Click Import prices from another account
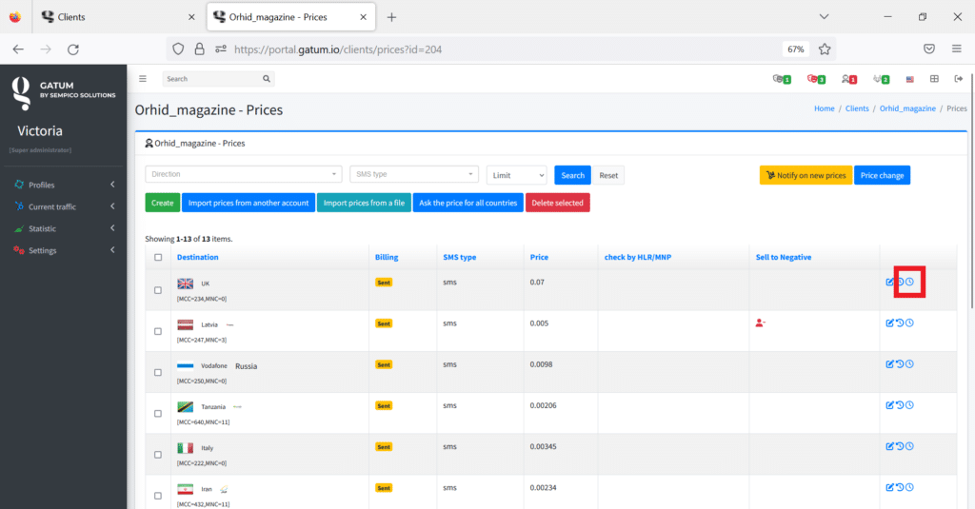 249,203
